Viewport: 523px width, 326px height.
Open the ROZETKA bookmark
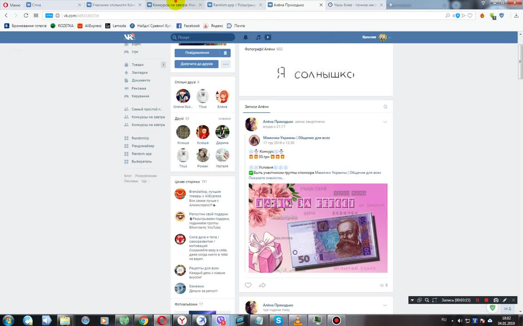(62, 26)
